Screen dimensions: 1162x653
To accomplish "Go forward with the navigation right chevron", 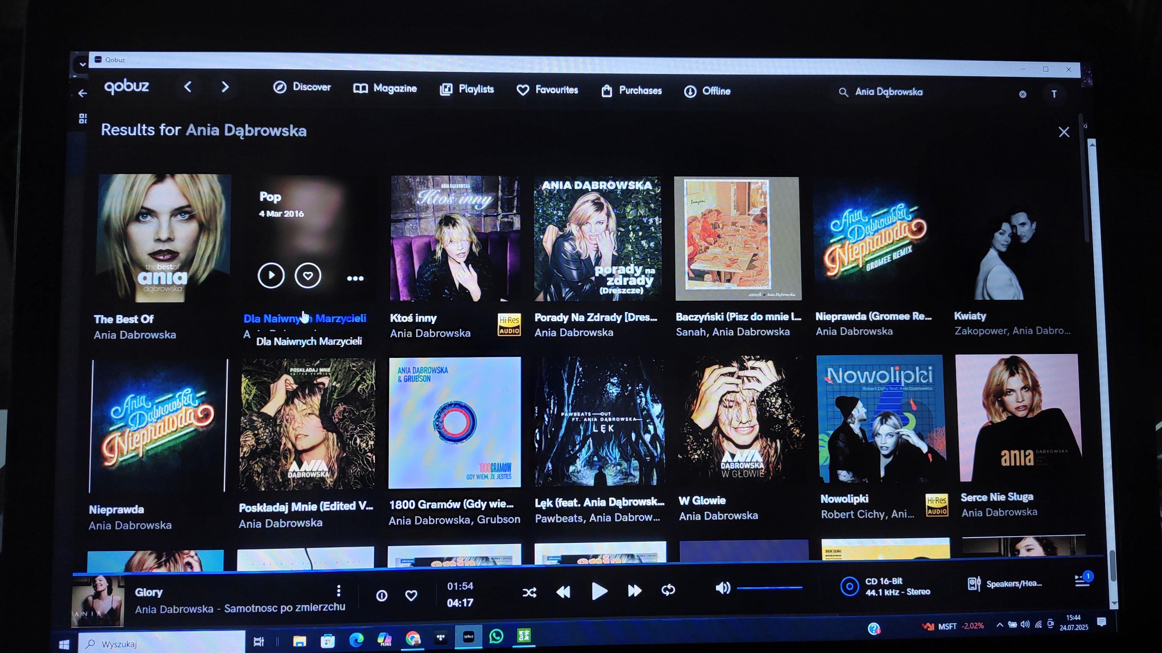I will tap(225, 86).
